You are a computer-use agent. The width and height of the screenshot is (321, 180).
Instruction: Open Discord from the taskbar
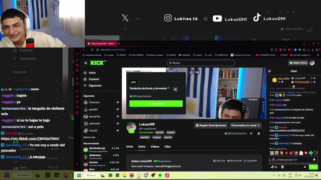(146, 175)
